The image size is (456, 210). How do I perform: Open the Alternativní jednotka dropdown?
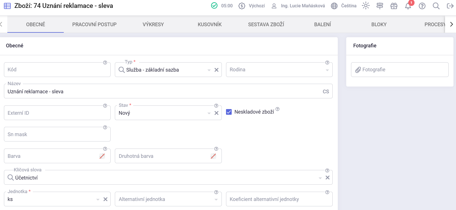click(x=216, y=200)
